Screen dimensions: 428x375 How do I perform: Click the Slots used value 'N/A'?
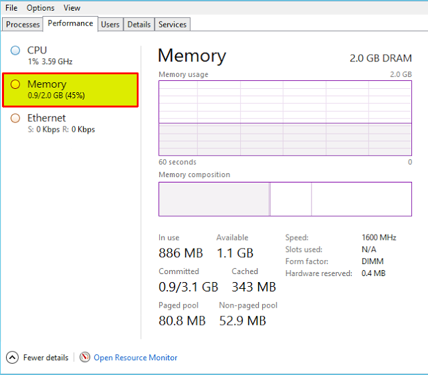(x=369, y=249)
